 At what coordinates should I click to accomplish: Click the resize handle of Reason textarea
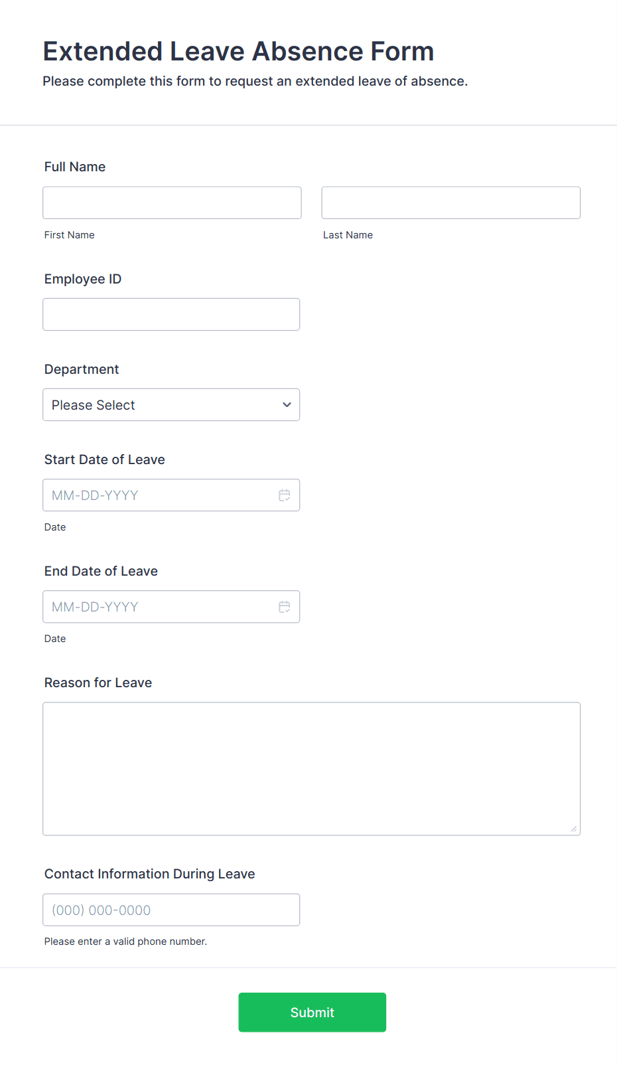[x=573, y=828]
